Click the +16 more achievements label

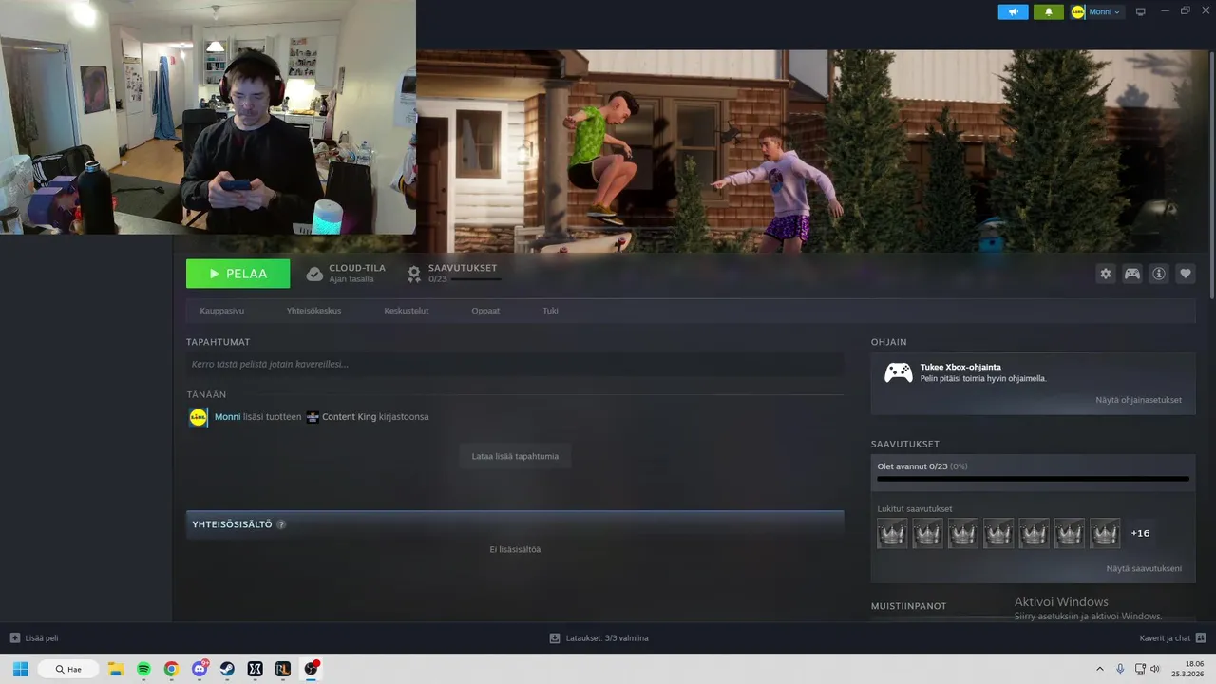[1141, 533]
